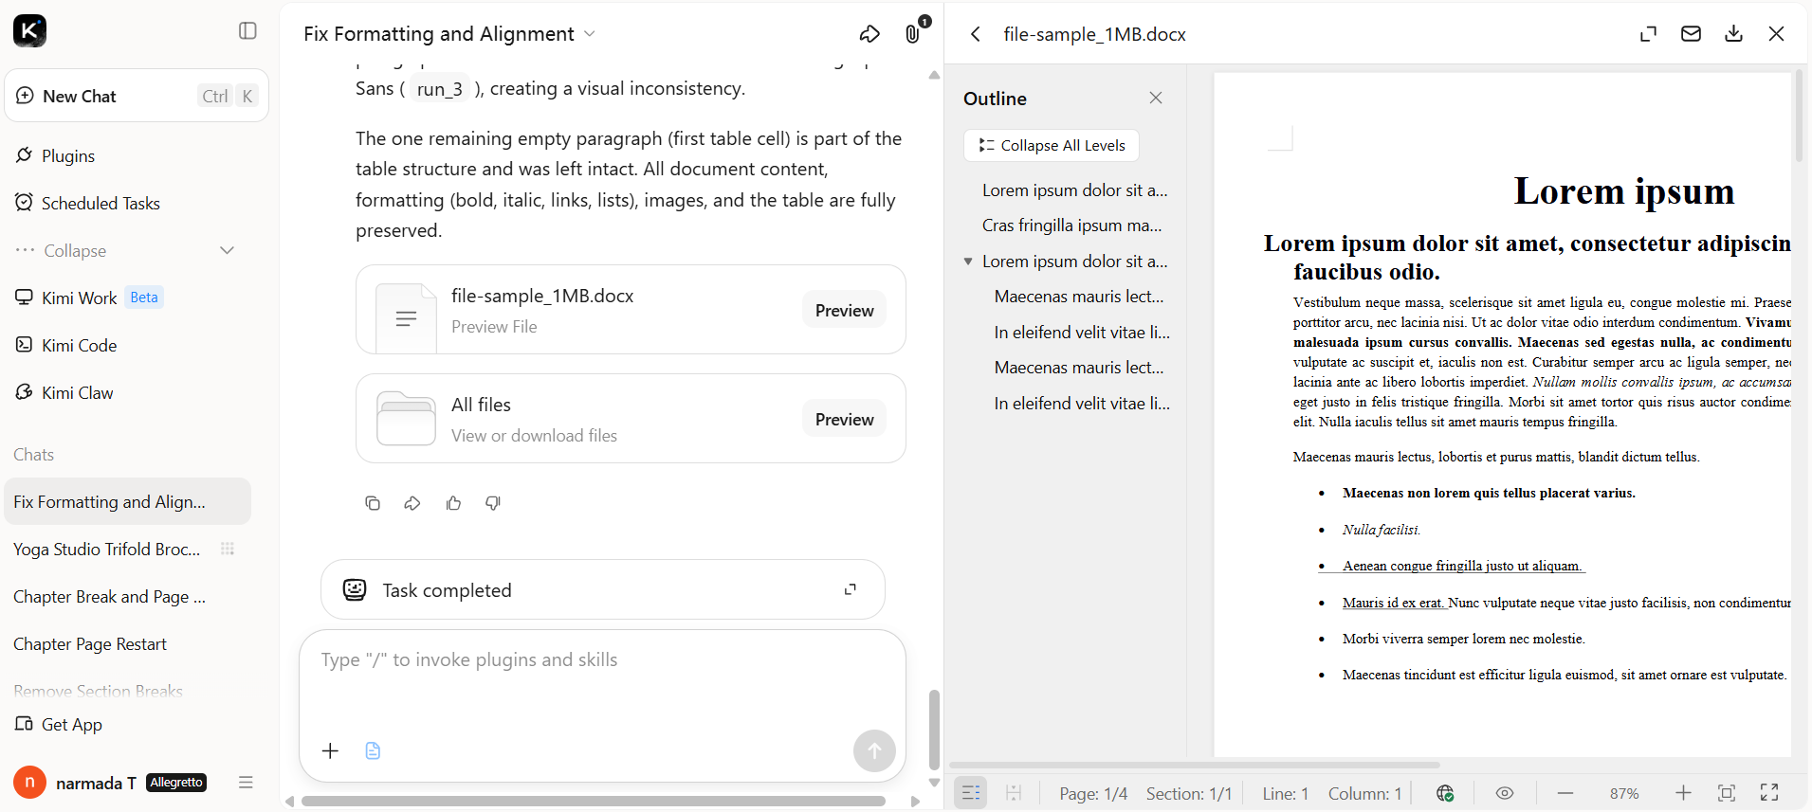Image resolution: width=1812 pixels, height=812 pixels.
Task: Click the page layout icon in status bar
Action: [1014, 793]
